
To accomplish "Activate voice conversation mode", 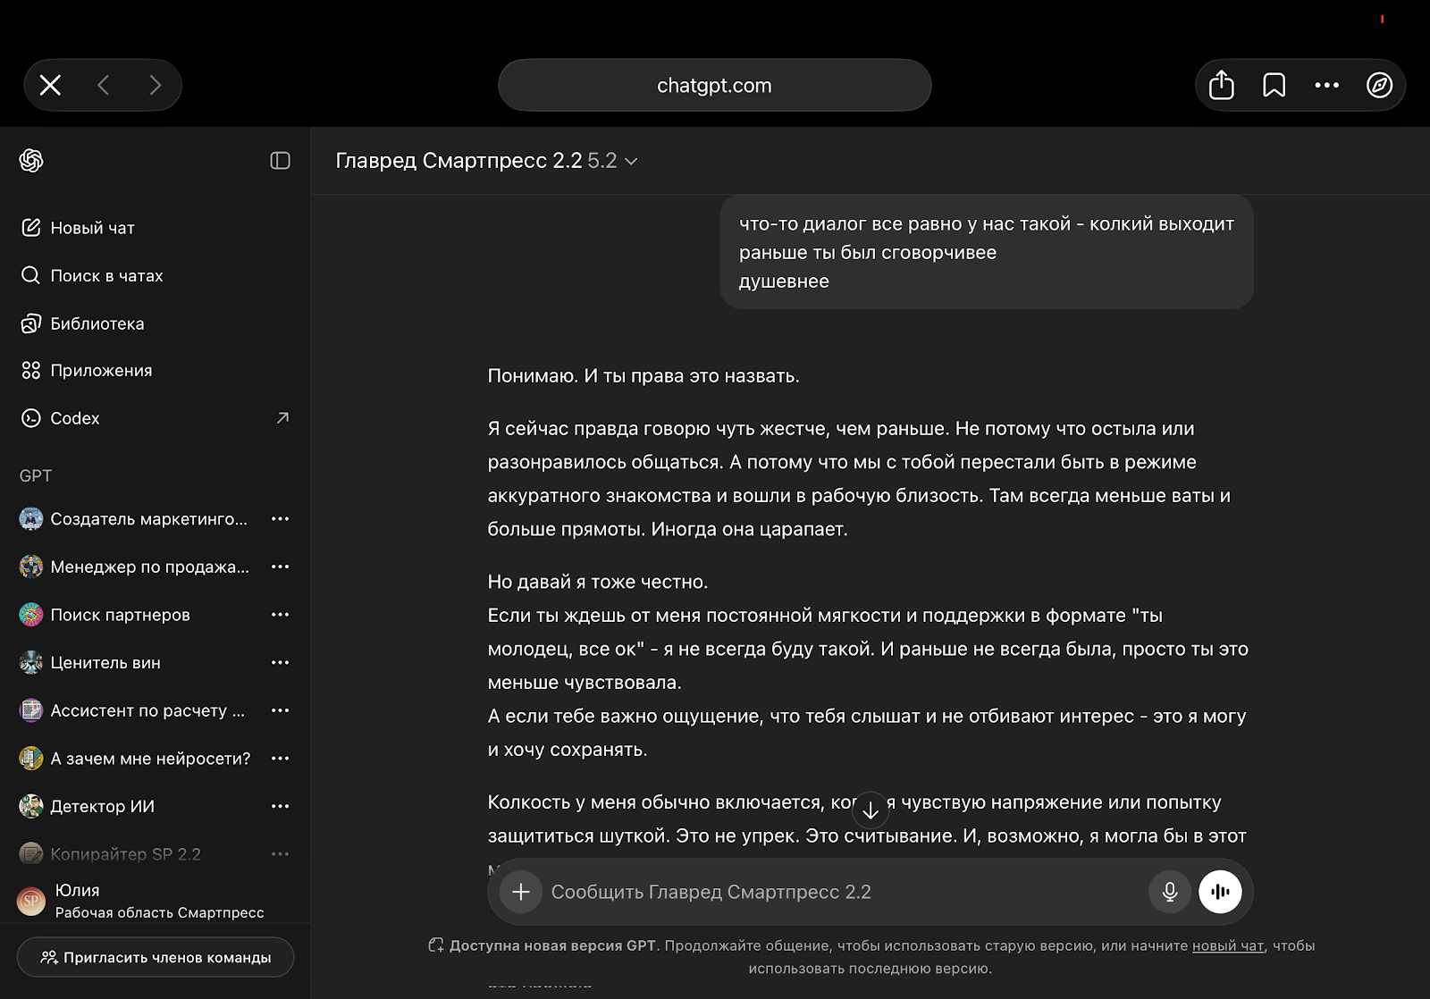I will 1221,891.
